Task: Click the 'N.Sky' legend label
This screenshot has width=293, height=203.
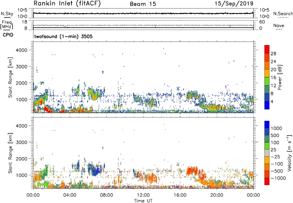Action: click(7, 14)
